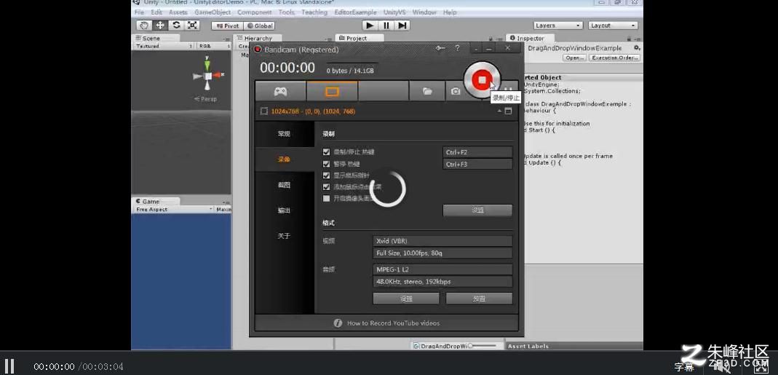Enable the unchecked webcam overlay checkbox
This screenshot has height=375, width=778.
click(327, 199)
